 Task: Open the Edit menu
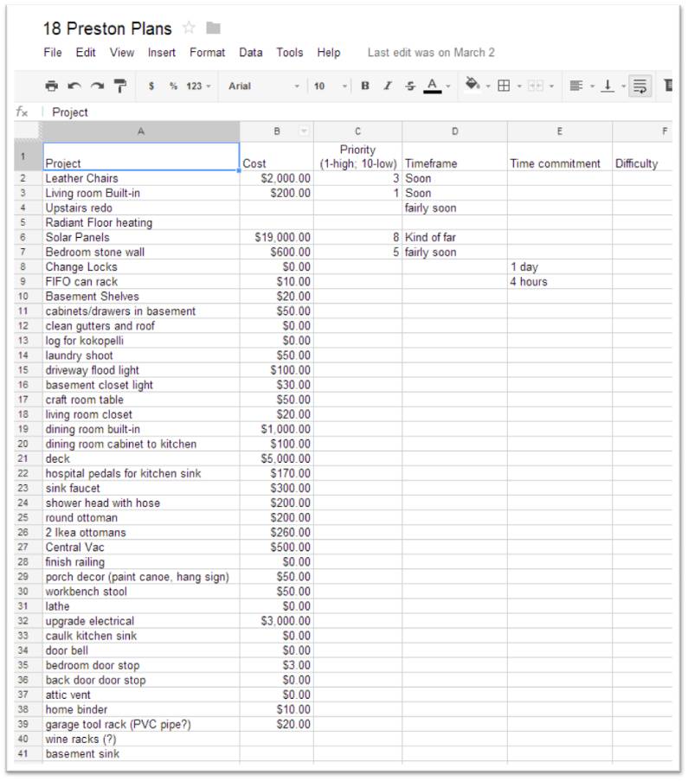(86, 53)
